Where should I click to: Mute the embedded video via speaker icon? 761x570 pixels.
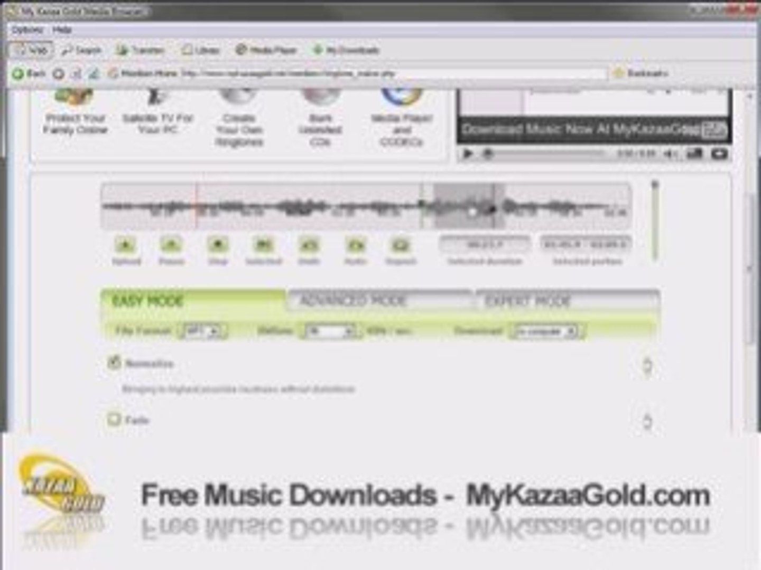click(x=671, y=154)
